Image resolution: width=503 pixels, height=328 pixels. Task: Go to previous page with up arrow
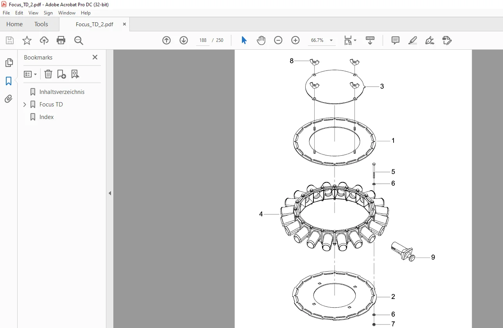click(166, 40)
